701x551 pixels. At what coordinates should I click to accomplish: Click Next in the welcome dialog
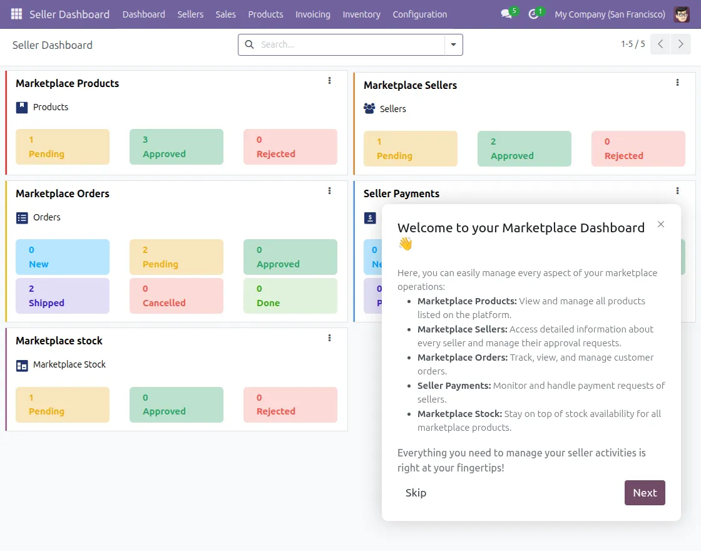pyautogui.click(x=645, y=493)
